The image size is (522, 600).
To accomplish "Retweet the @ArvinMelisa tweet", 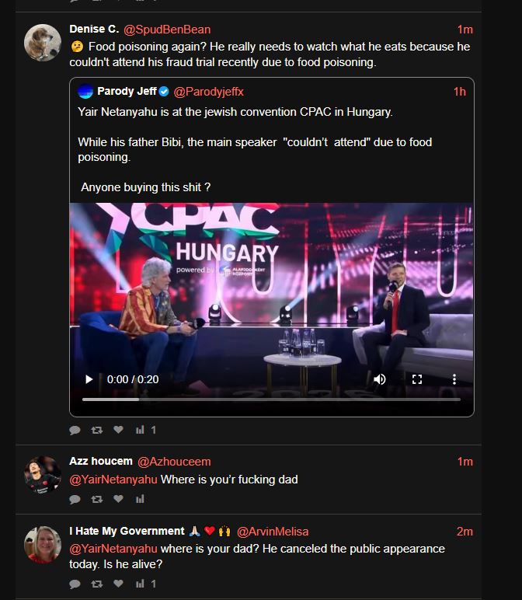I will (x=97, y=584).
